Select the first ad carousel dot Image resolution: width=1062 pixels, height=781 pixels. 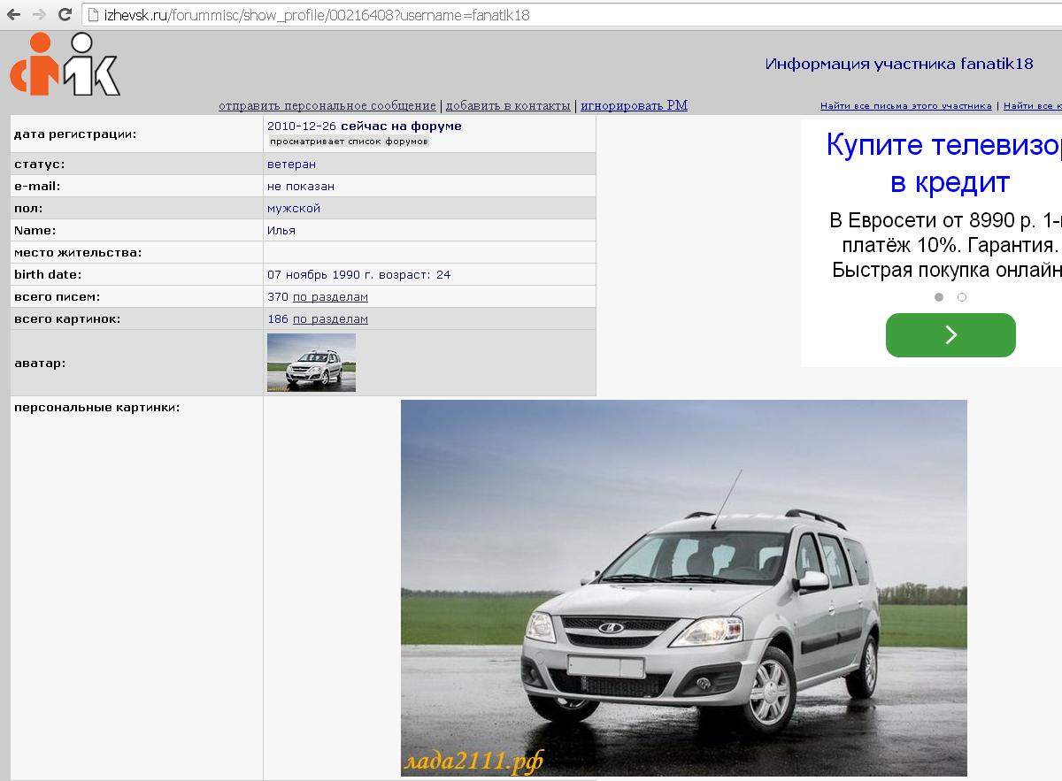[939, 297]
